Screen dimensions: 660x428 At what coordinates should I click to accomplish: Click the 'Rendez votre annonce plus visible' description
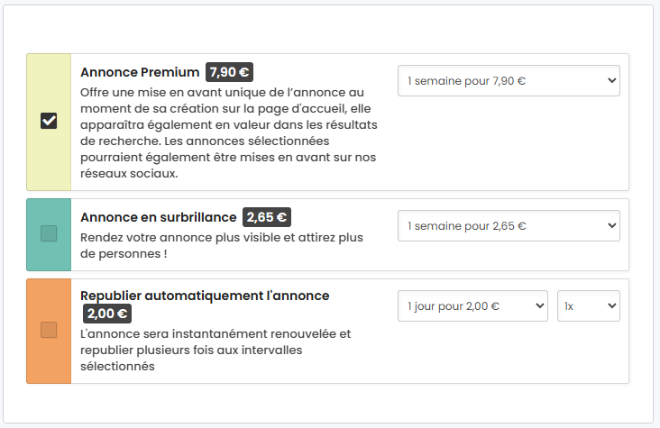221,245
